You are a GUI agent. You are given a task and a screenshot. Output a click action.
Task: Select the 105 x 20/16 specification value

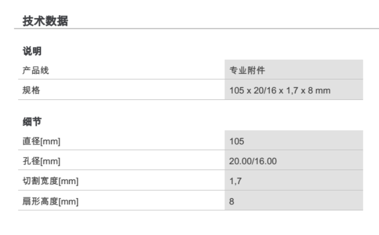(280, 91)
